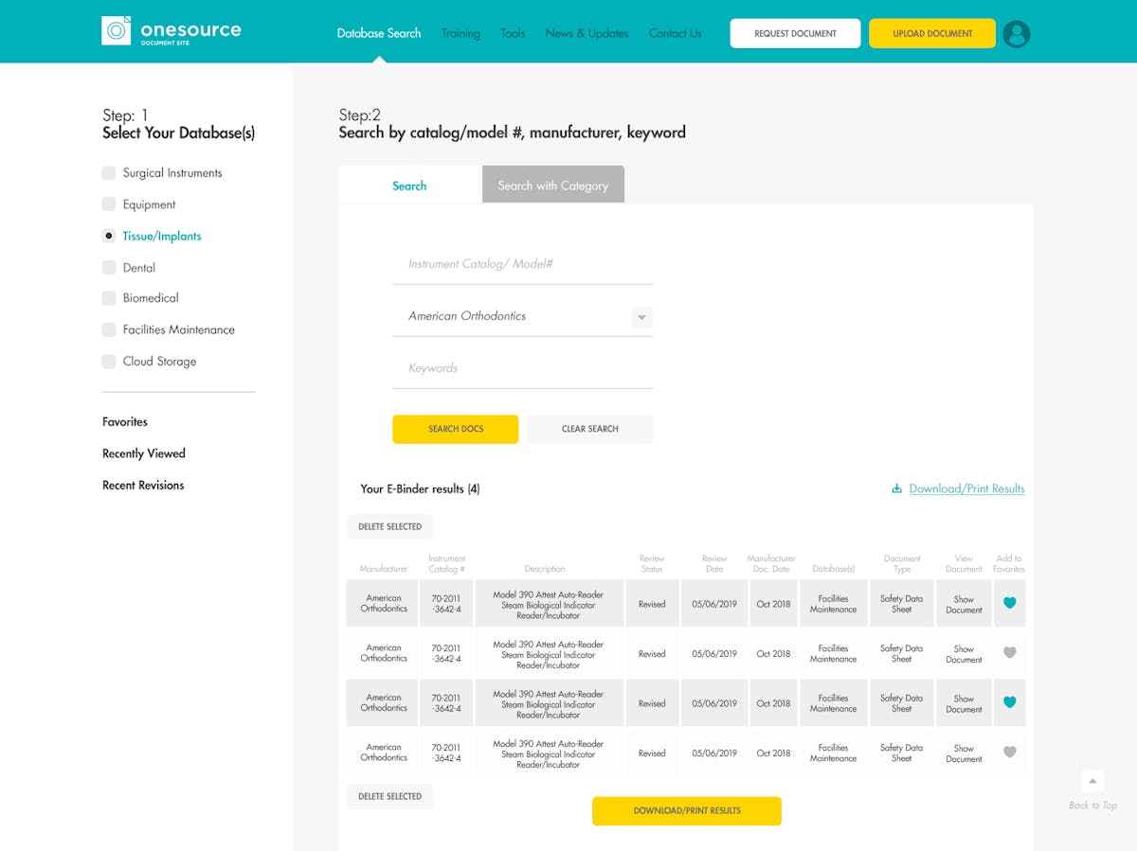Click the onesource logo icon
The height and width of the screenshot is (851, 1137).
pos(116,30)
